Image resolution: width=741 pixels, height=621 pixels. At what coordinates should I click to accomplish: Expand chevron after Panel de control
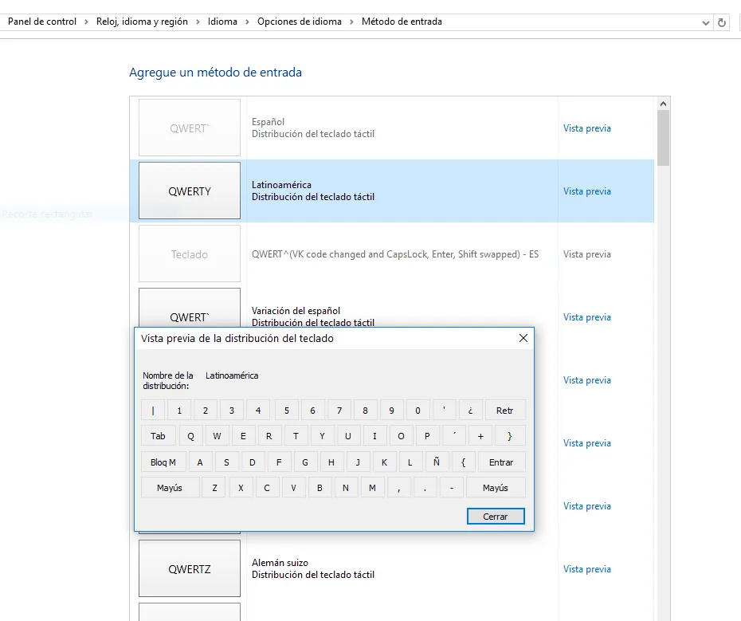click(86, 22)
